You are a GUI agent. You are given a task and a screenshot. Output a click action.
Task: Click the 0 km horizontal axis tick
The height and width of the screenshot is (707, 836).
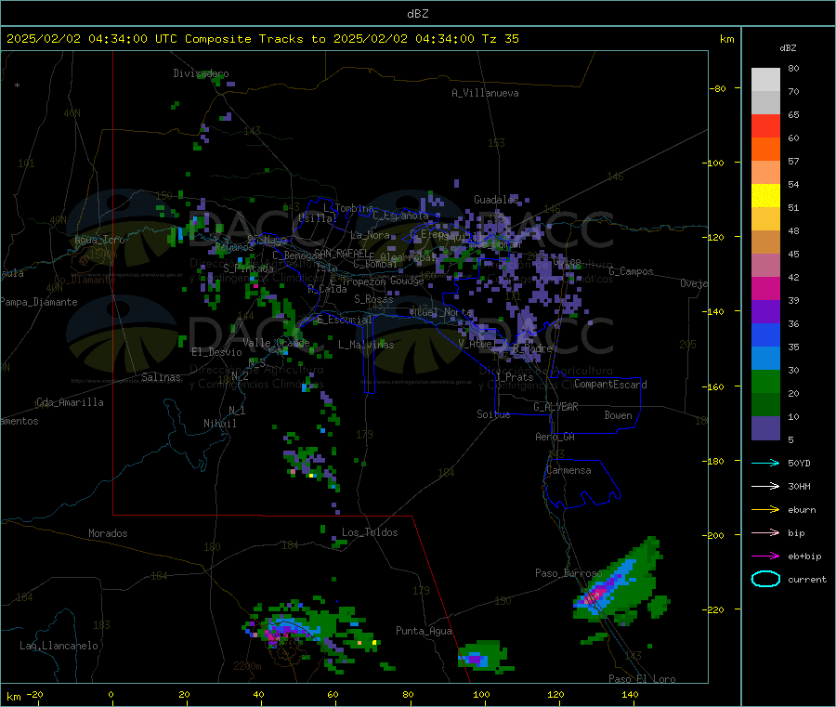111,695
